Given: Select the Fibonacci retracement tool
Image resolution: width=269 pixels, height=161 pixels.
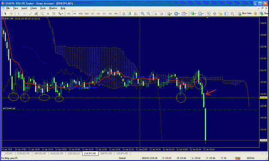Looking at the screenshot, I should pos(42,14).
